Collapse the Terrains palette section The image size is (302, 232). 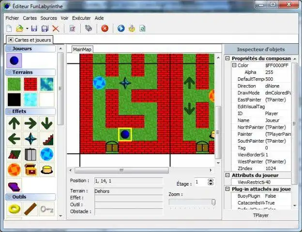click(x=9, y=72)
